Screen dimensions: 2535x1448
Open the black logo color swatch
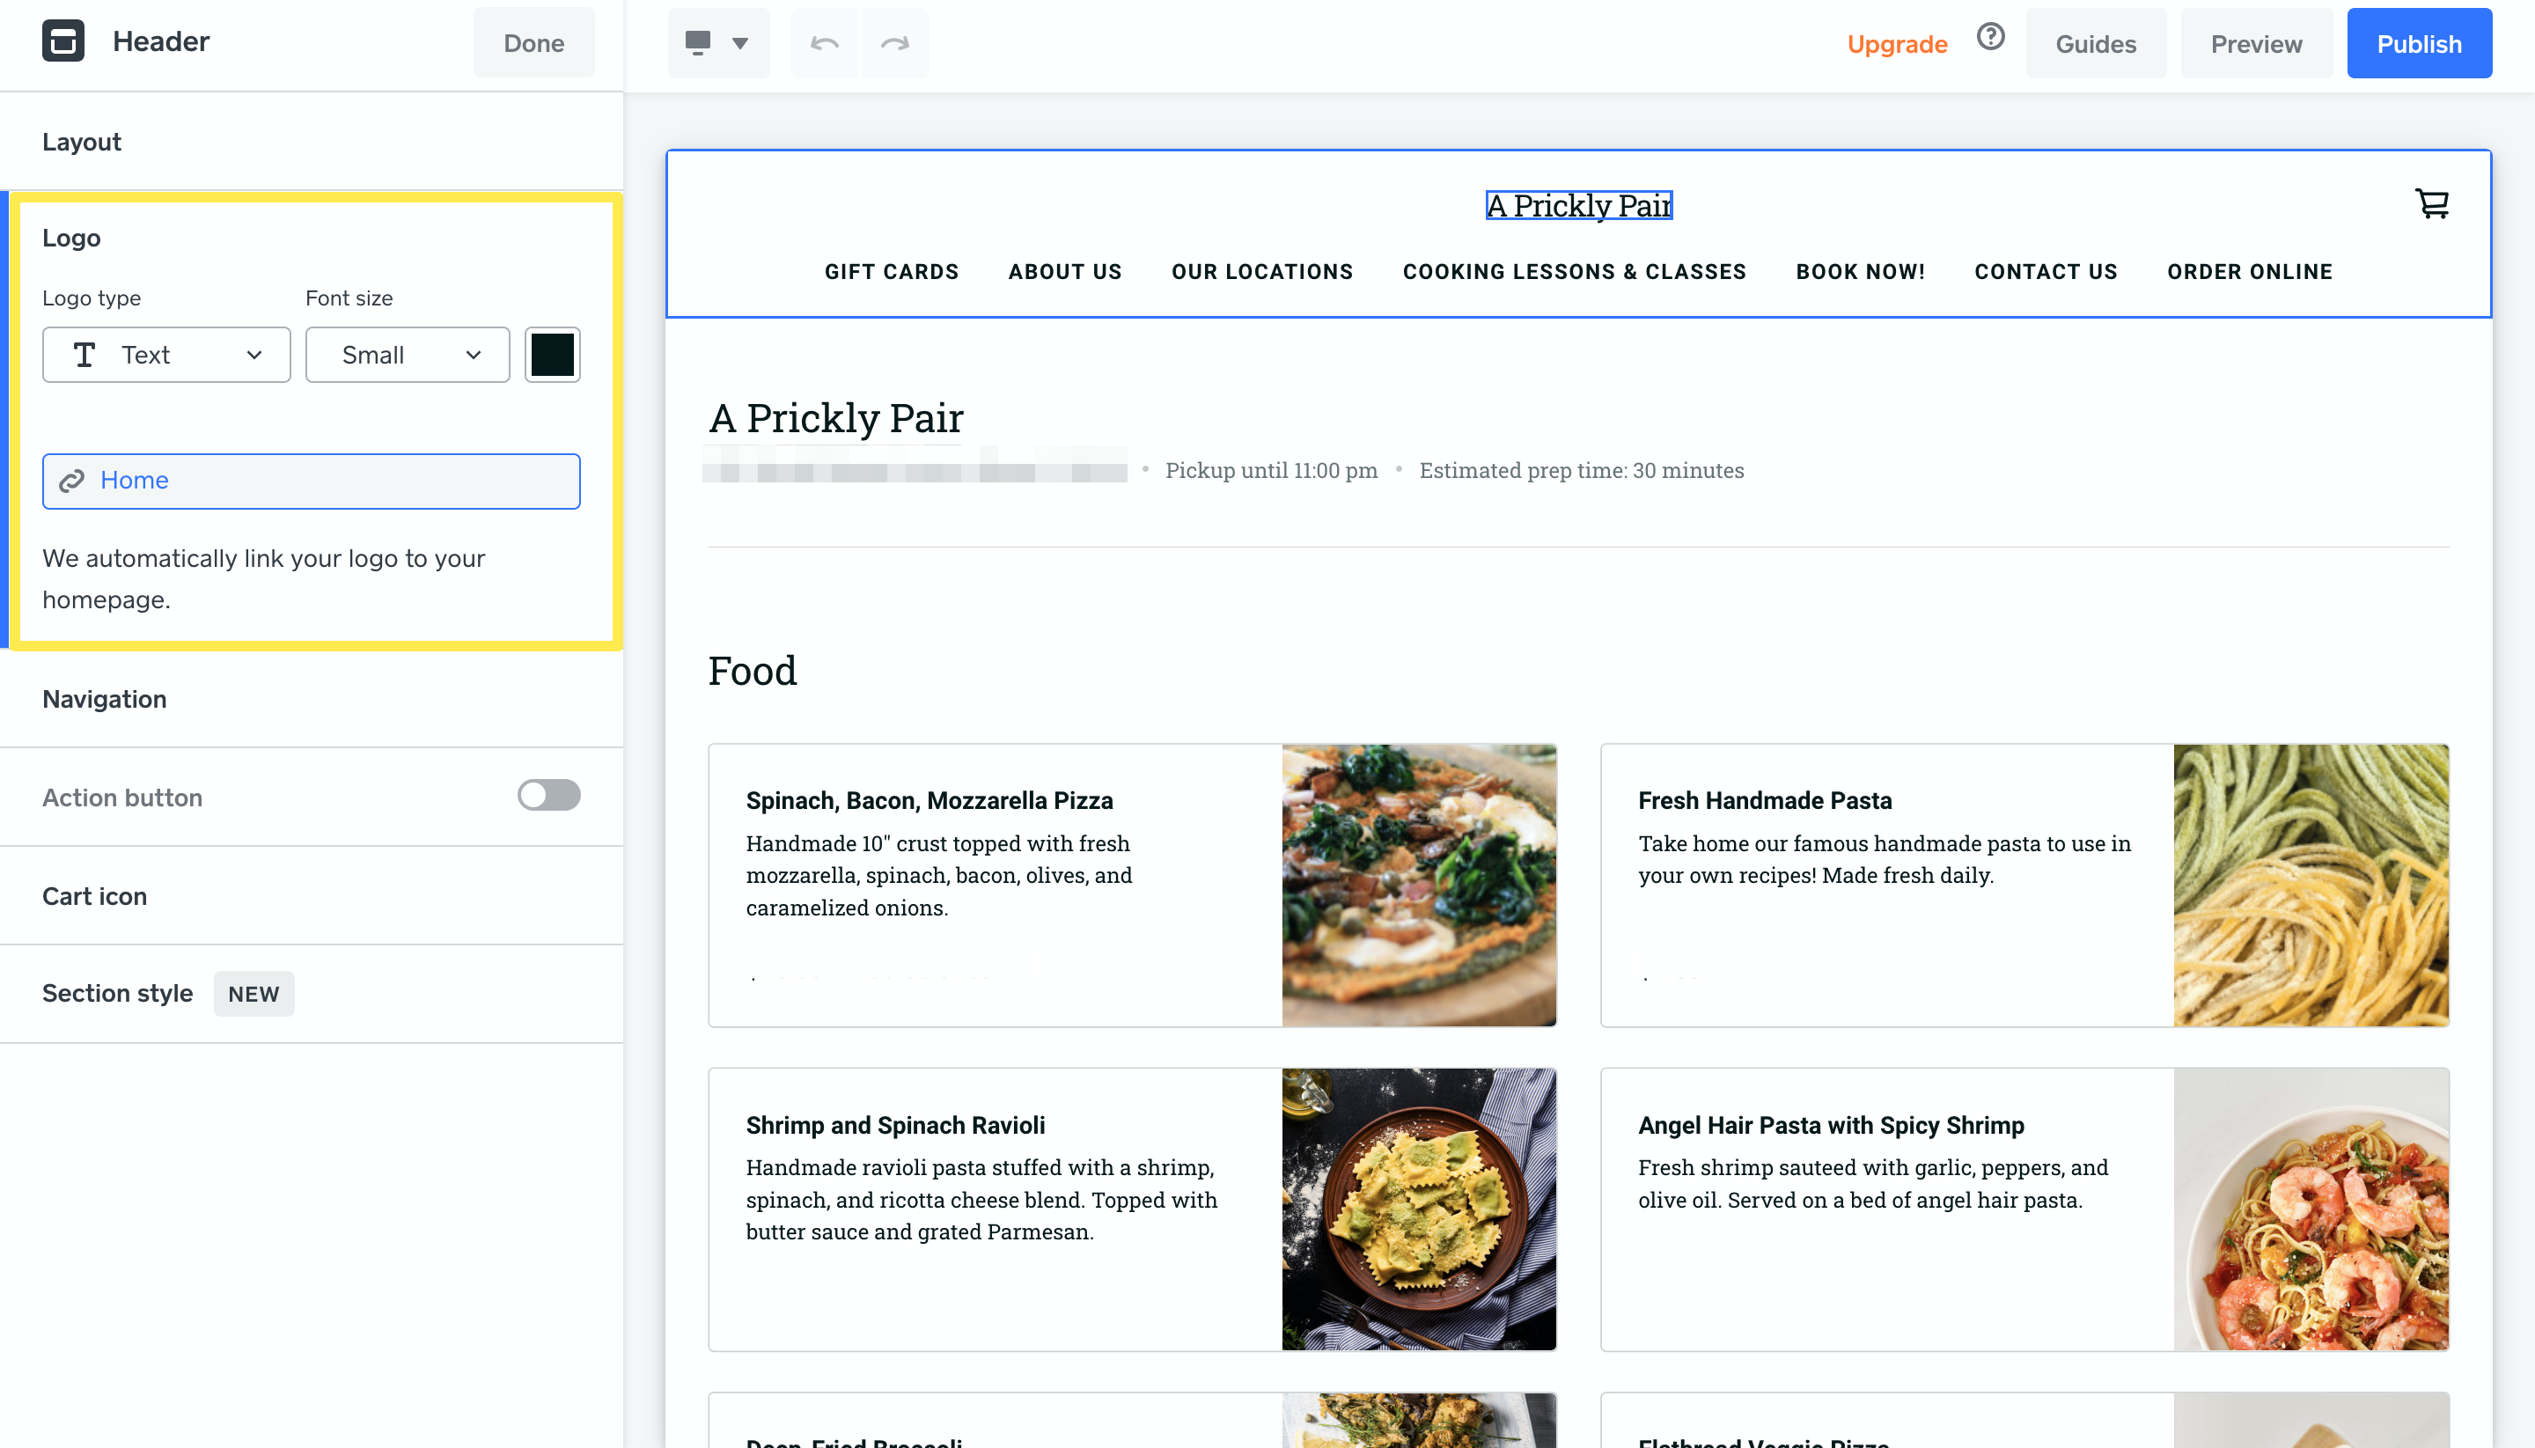coord(552,355)
